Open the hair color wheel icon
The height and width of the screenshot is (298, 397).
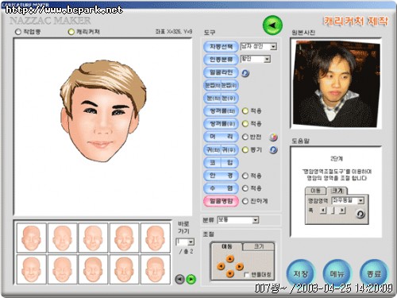(x=273, y=137)
